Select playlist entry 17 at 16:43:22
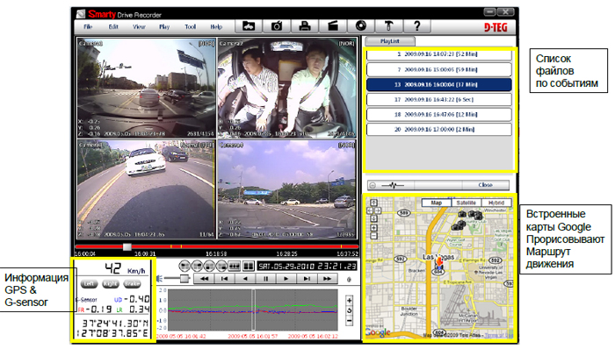Viewport: 615px width, 349px height. 439,99
